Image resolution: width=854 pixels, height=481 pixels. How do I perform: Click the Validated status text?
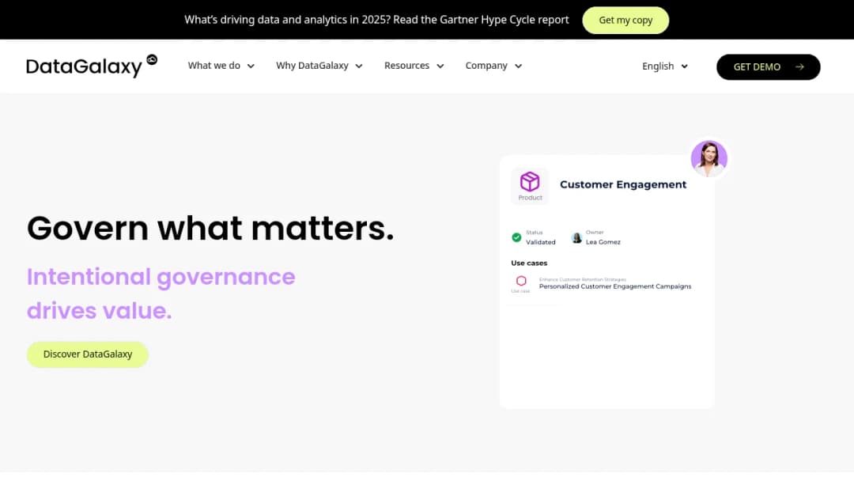(x=540, y=242)
